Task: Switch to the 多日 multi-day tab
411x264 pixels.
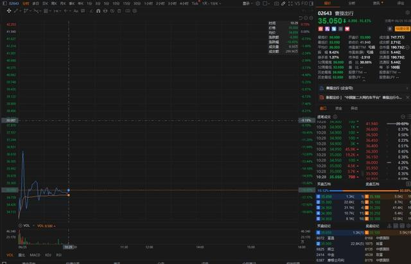Action: pos(36,3)
